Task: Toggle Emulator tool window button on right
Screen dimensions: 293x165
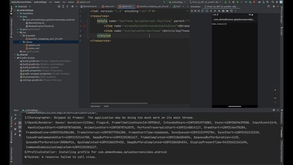Action: 281,132
